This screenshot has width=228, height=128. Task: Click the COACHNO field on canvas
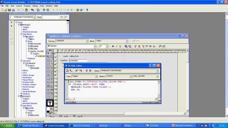pos(78,61)
